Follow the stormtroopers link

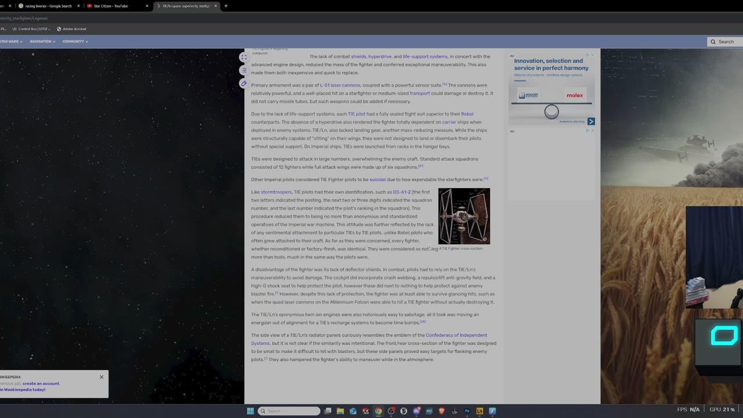pos(276,192)
